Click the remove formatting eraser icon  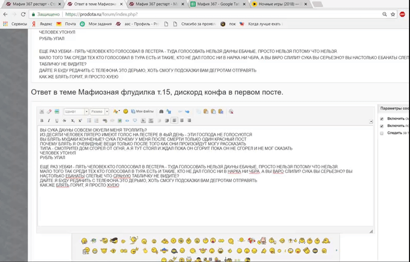coord(49,112)
